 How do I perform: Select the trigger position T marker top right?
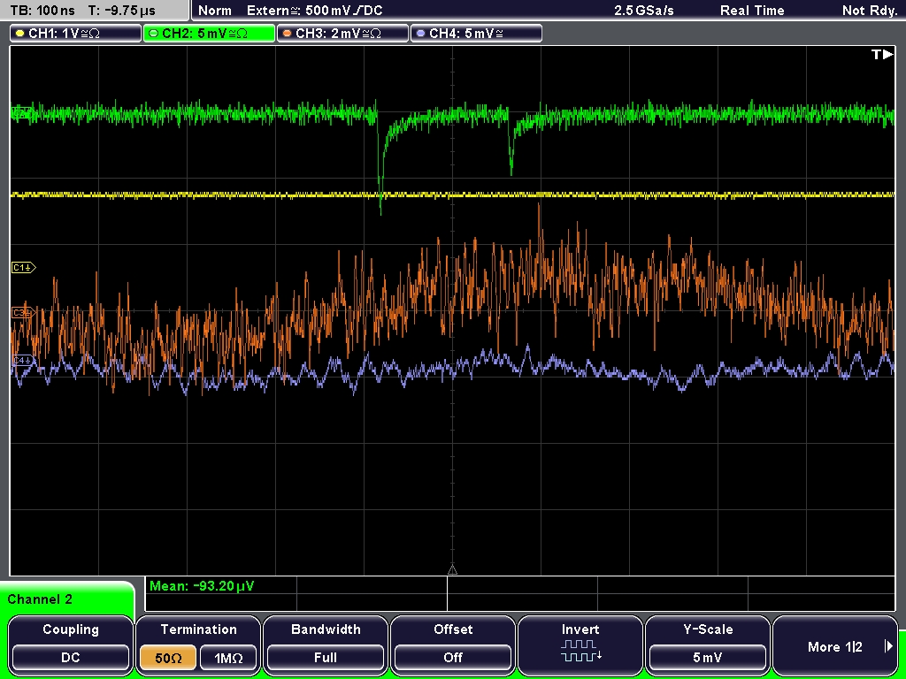(882, 54)
